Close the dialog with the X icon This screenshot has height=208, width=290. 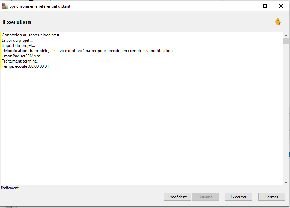pyautogui.click(x=281, y=6)
